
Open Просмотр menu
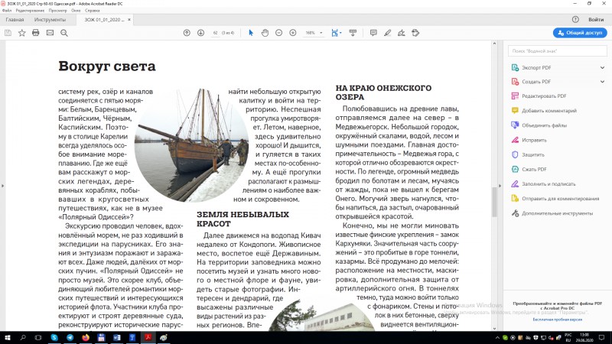pos(58,11)
